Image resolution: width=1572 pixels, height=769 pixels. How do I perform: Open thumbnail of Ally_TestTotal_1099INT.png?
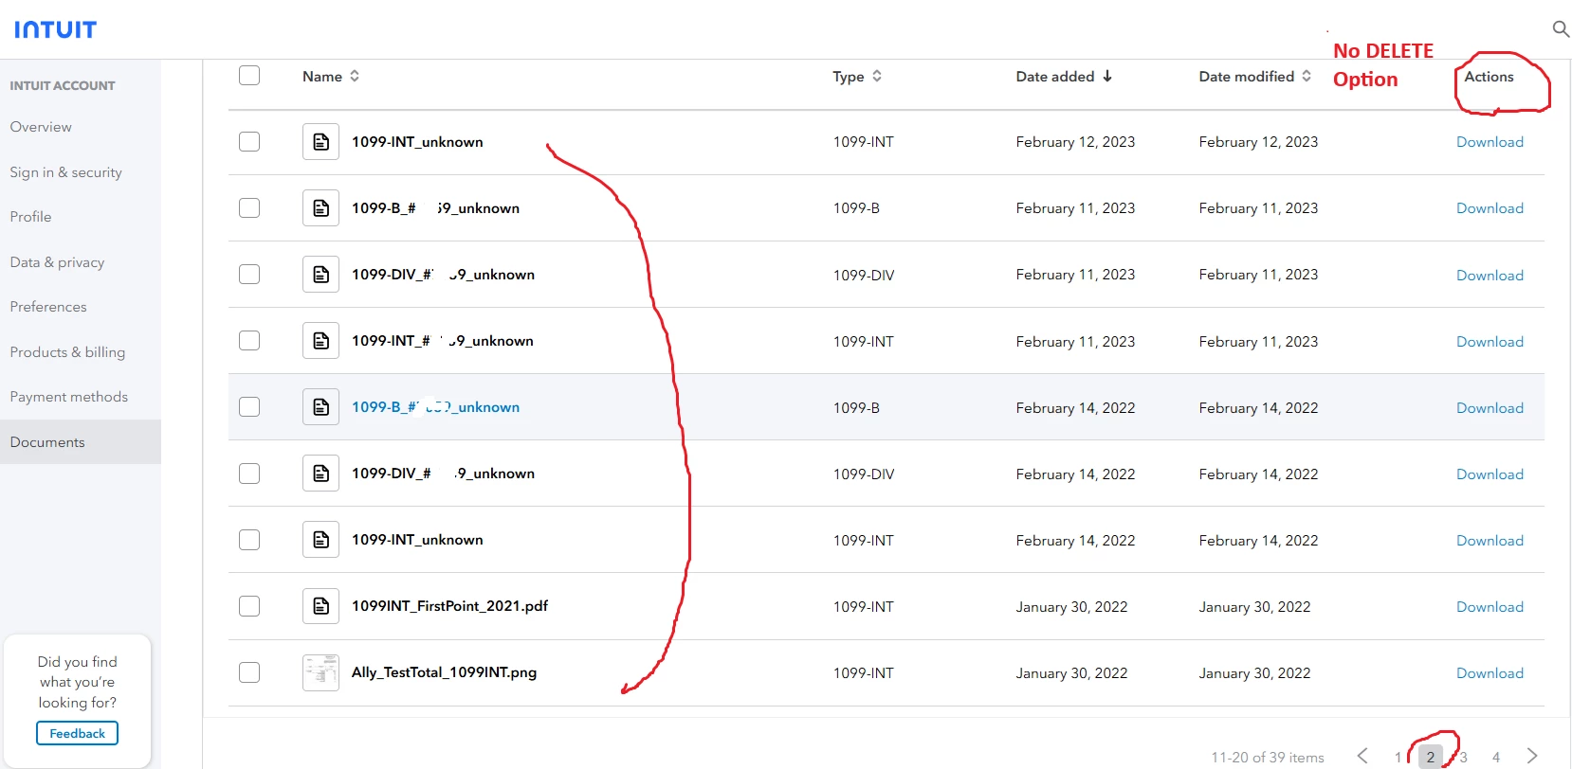[x=320, y=672]
